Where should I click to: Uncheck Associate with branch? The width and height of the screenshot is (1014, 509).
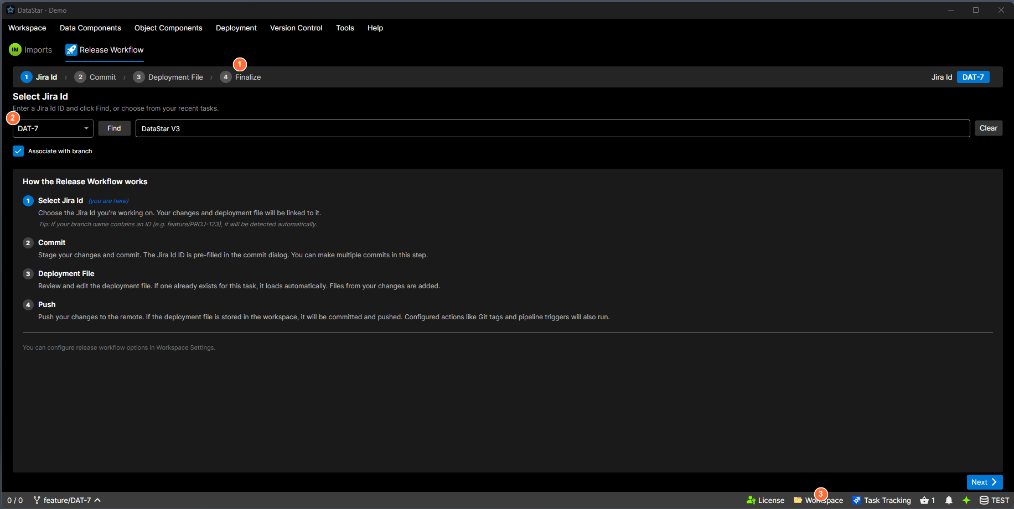(18, 151)
